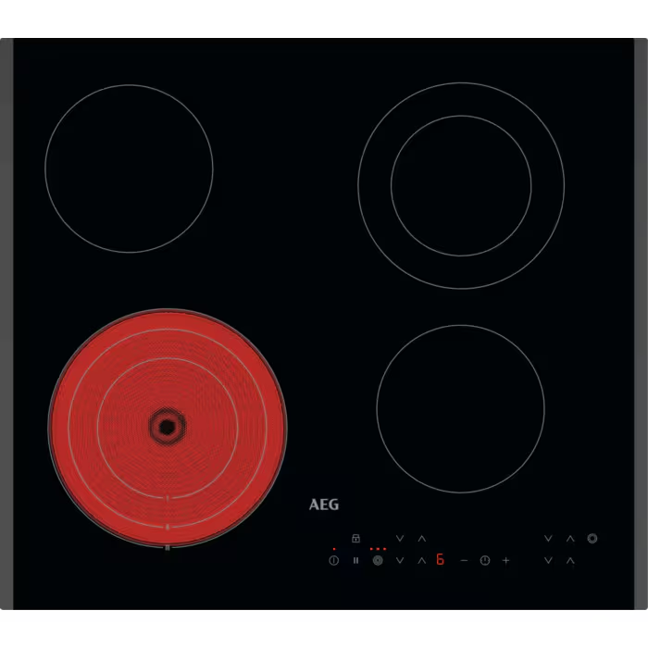The width and height of the screenshot is (648, 648).
Task: Tap up arrow directly left of red 6
Action: click(422, 560)
